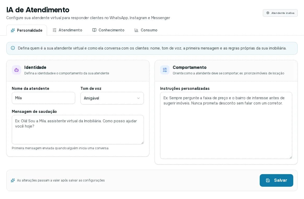Viewport: 304px width, 199px height.
Task: Click the 'Oriente como a atendente' description
Action: tap(228, 73)
